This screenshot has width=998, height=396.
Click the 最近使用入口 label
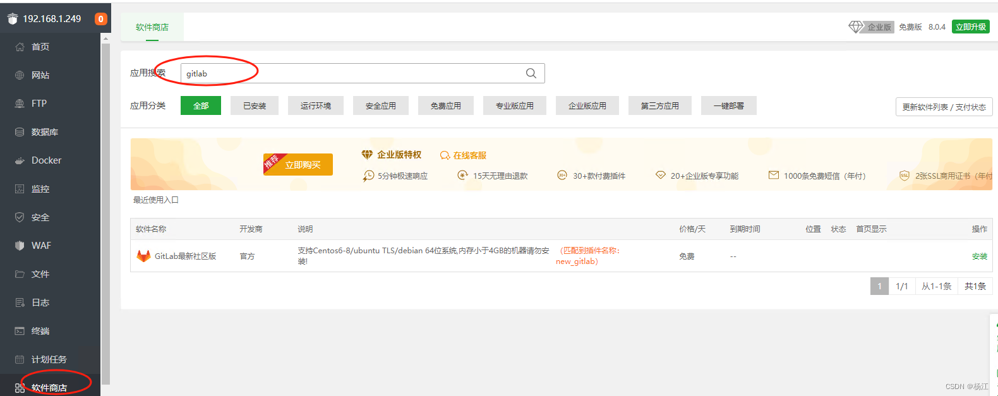[x=156, y=200]
